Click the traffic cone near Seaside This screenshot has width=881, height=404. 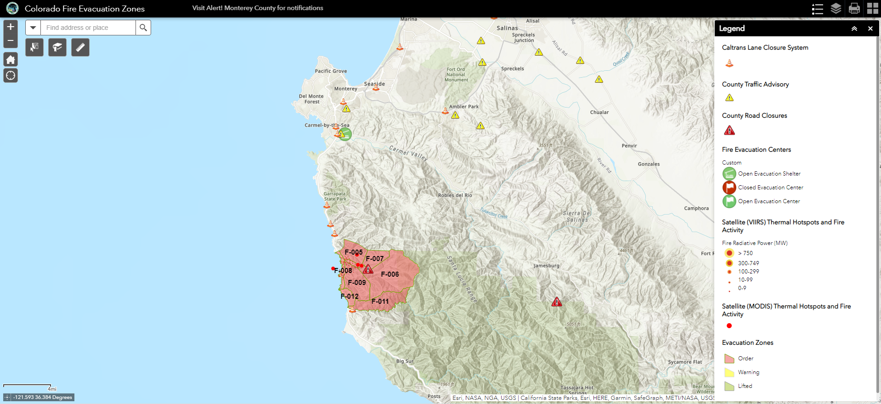coord(376,87)
